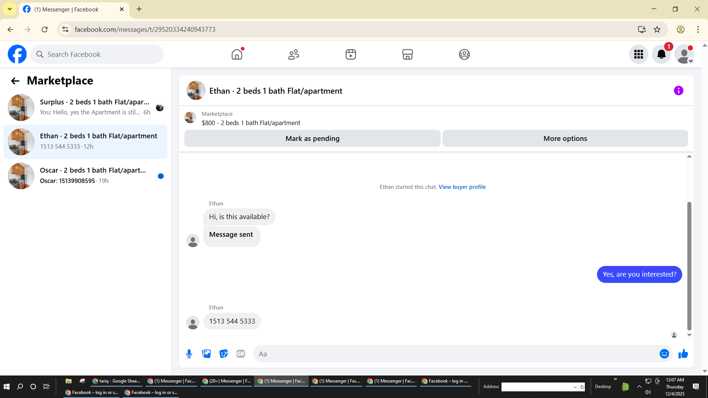The height and width of the screenshot is (398, 708).
Task: Click the Search Facebook box
Action: point(97,54)
